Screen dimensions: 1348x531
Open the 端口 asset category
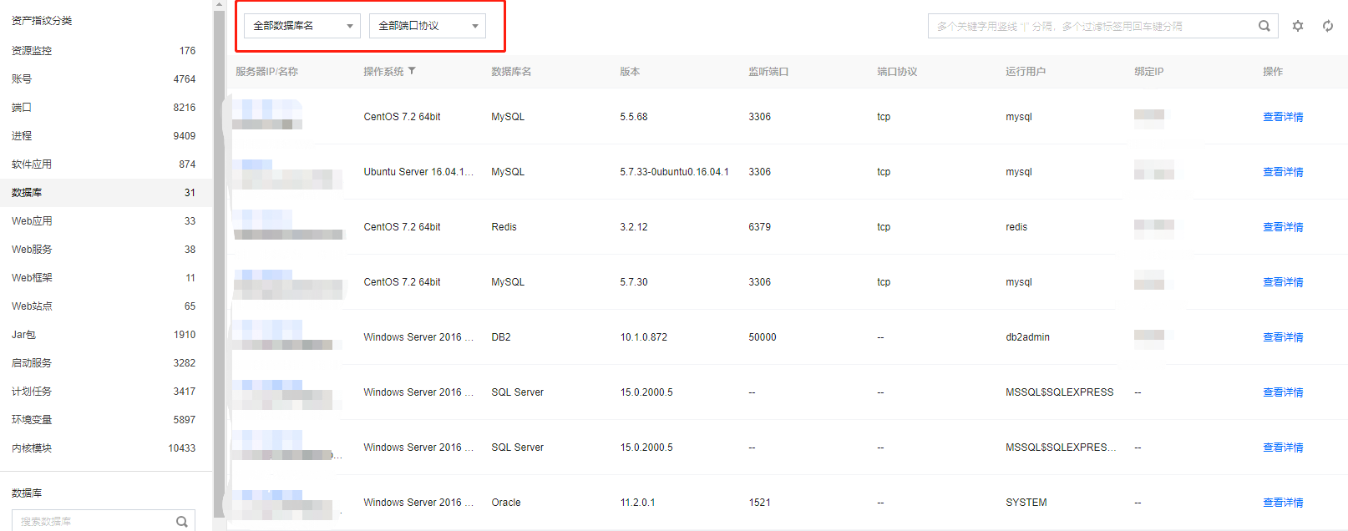(22, 108)
